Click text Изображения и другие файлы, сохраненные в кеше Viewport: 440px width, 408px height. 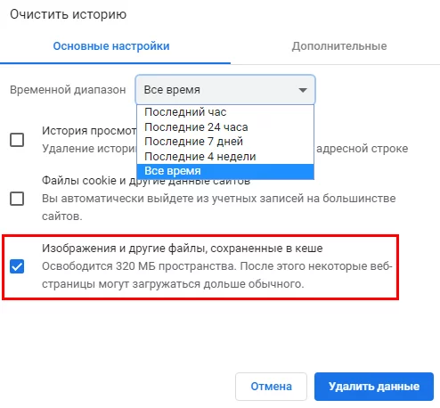182,249
